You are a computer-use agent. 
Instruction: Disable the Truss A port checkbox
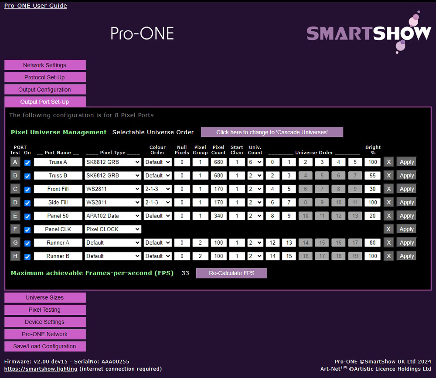[x=27, y=163]
